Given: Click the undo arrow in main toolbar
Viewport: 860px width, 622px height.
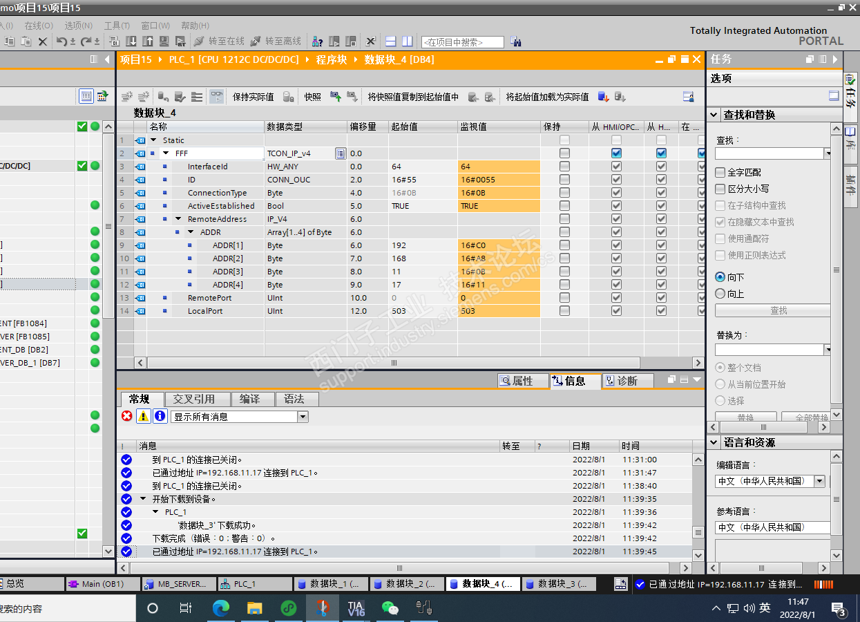Looking at the screenshot, I should 61,41.
